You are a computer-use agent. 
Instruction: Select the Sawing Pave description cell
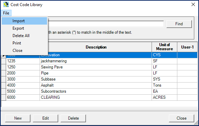[x=96, y=67]
